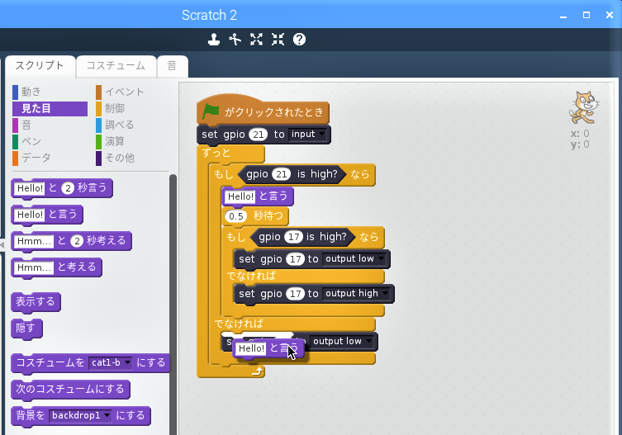This screenshot has height=435, width=622.
Task: Click the green flag hat block
Action: (263, 111)
